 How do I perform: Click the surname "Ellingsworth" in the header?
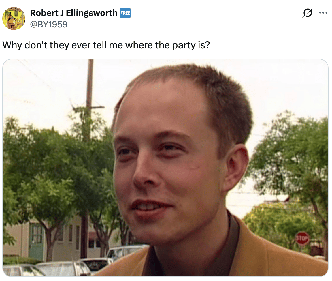click(91, 13)
